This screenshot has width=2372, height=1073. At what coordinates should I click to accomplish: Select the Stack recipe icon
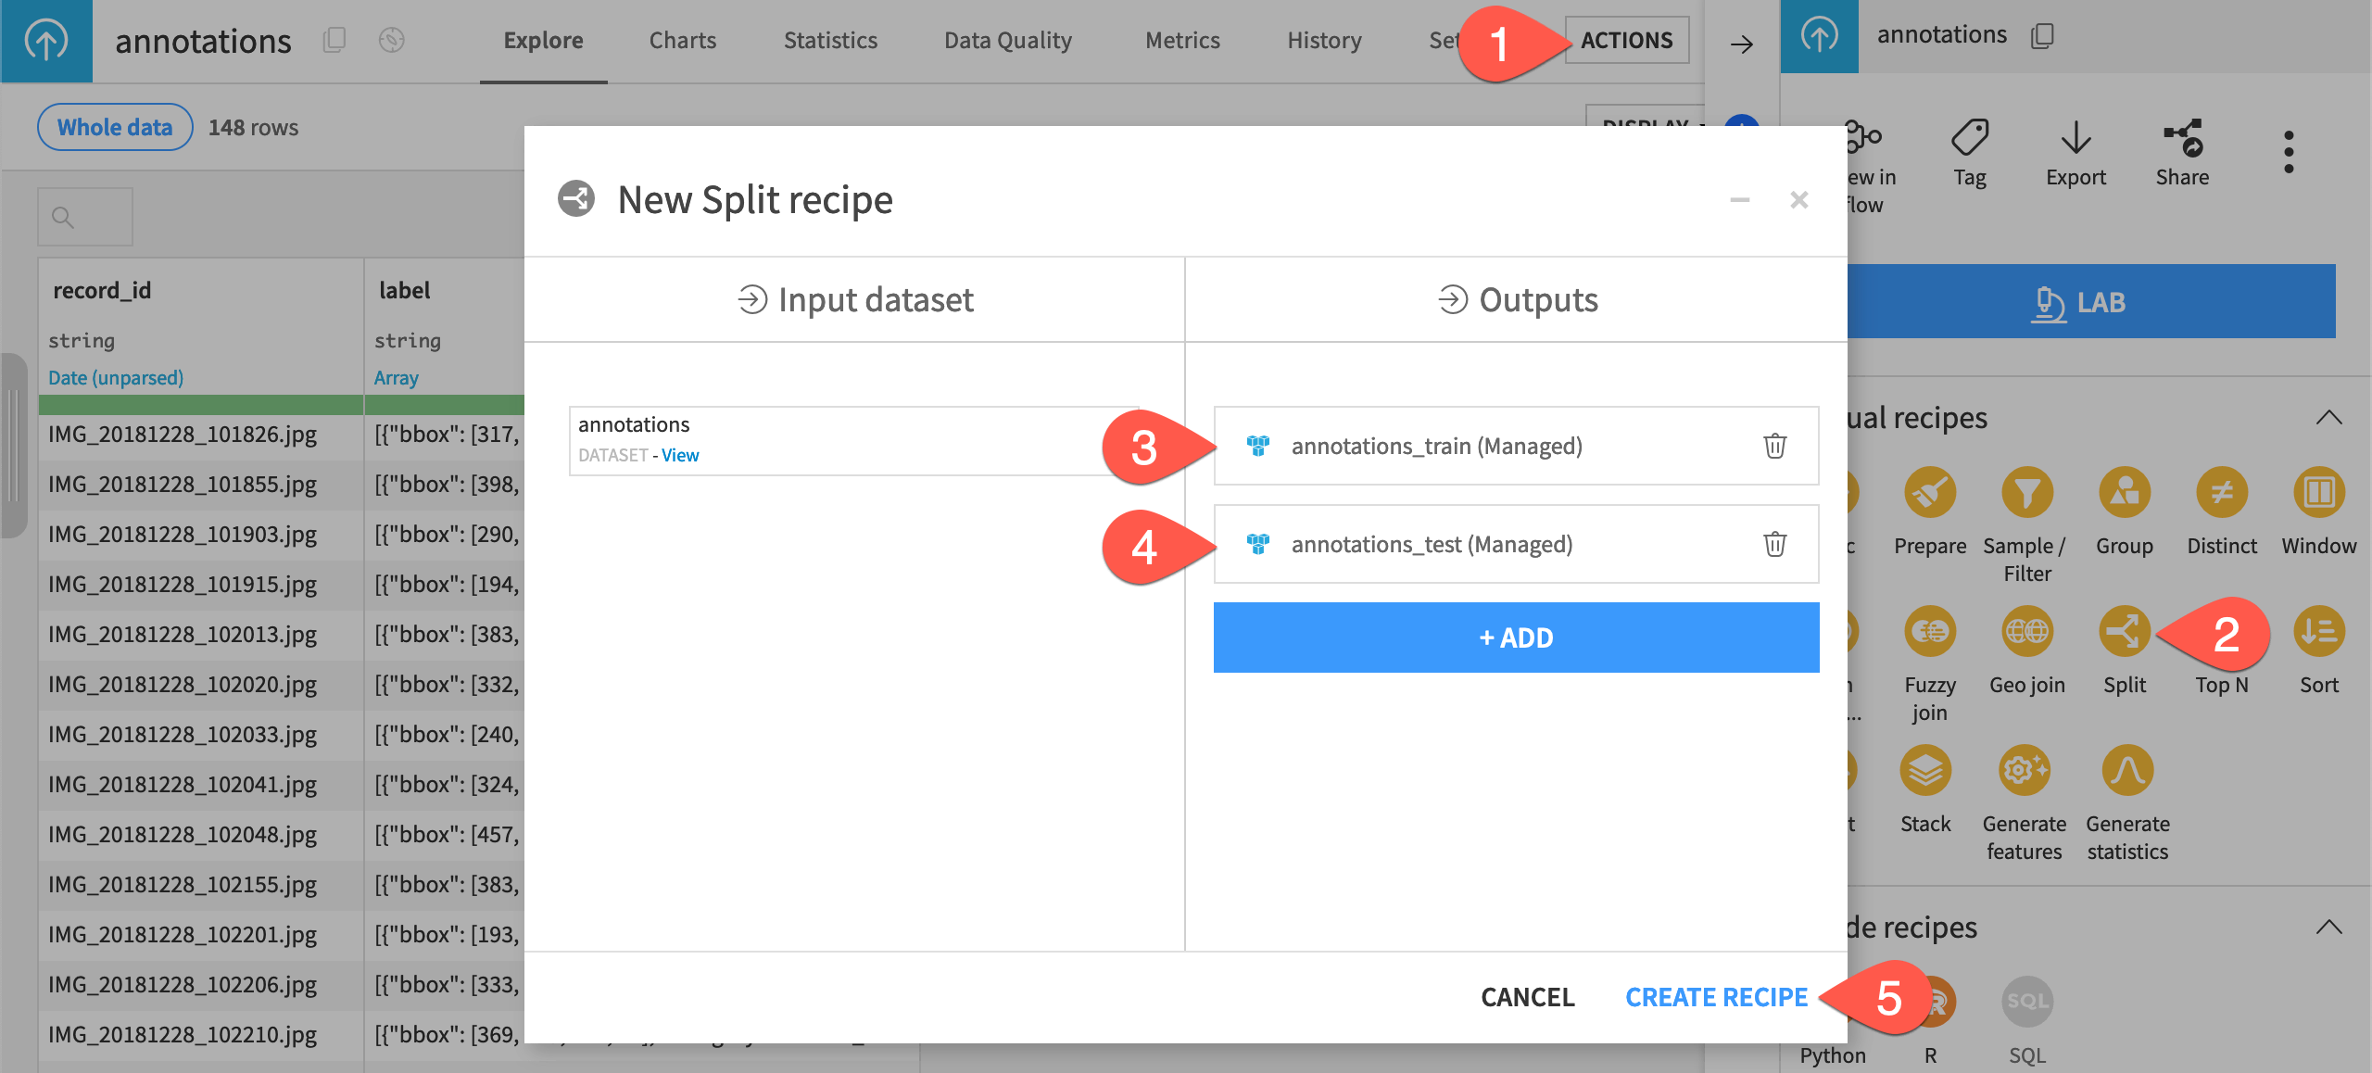click(x=1925, y=770)
